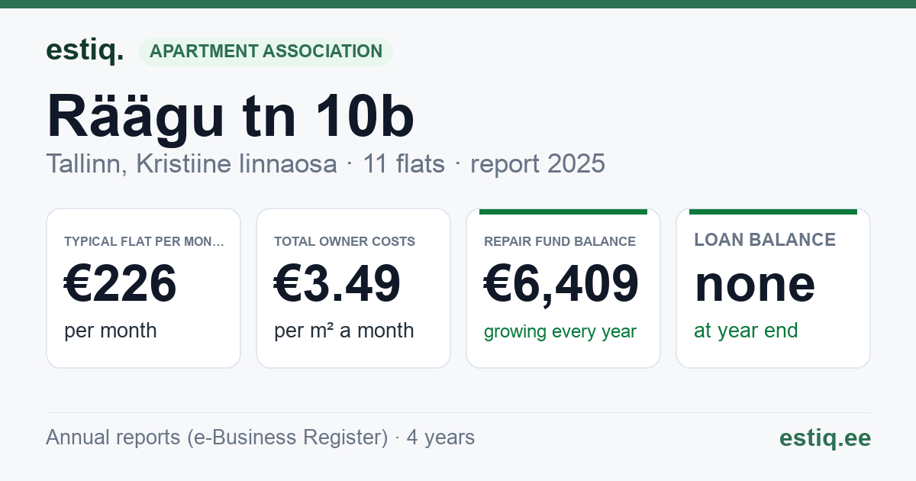Click 'growing every year' text
916x481 pixels.
pyautogui.click(x=560, y=332)
